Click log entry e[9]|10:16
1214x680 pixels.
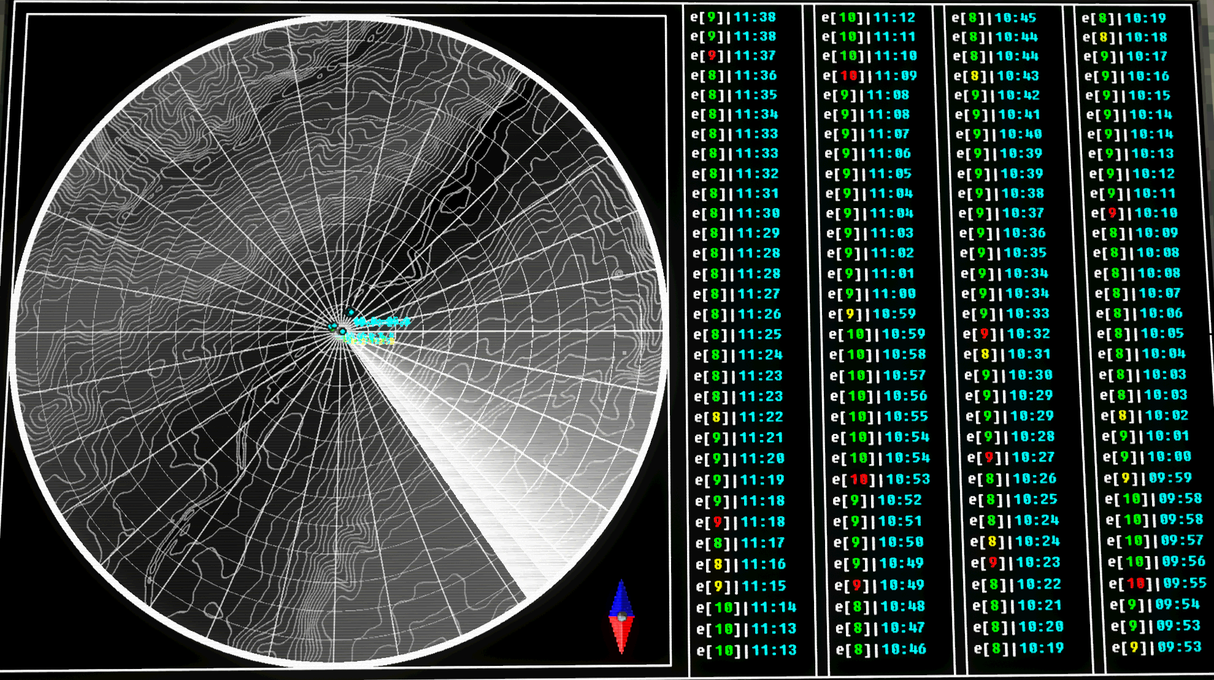(x=1126, y=76)
